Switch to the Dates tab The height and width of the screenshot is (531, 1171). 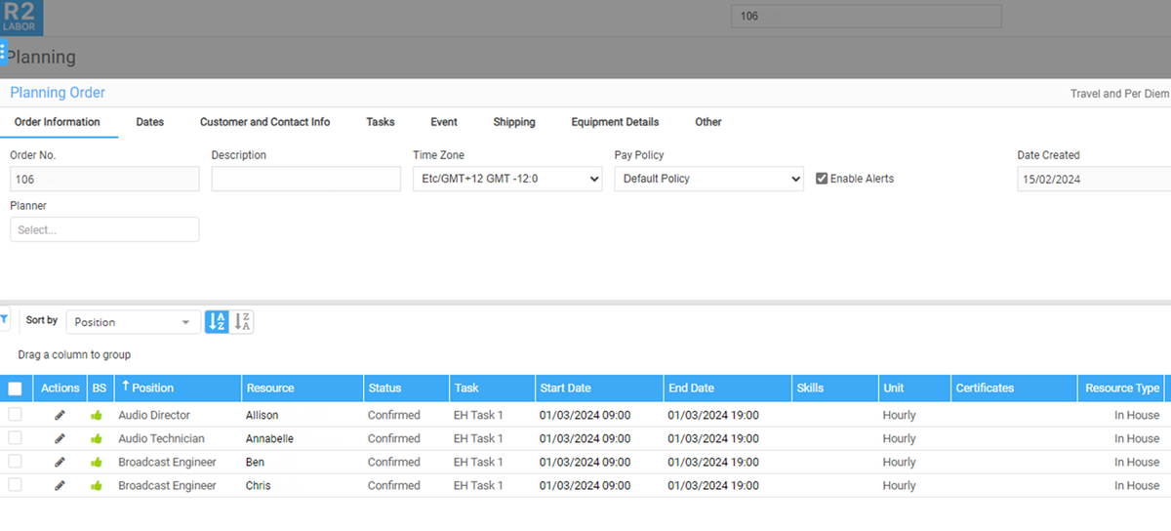pos(149,122)
